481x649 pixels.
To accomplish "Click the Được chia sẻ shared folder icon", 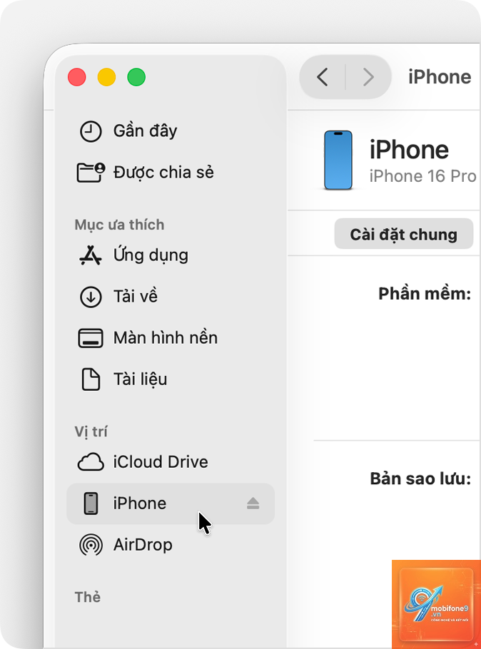I will (91, 173).
